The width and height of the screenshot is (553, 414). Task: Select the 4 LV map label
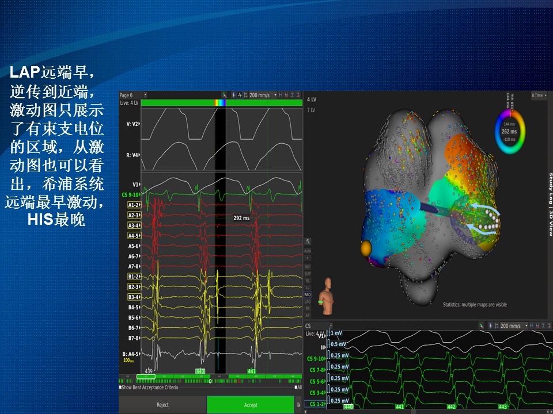(x=312, y=99)
